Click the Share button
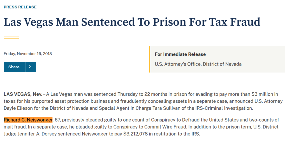This screenshot has height=142, width=287. (14, 67)
